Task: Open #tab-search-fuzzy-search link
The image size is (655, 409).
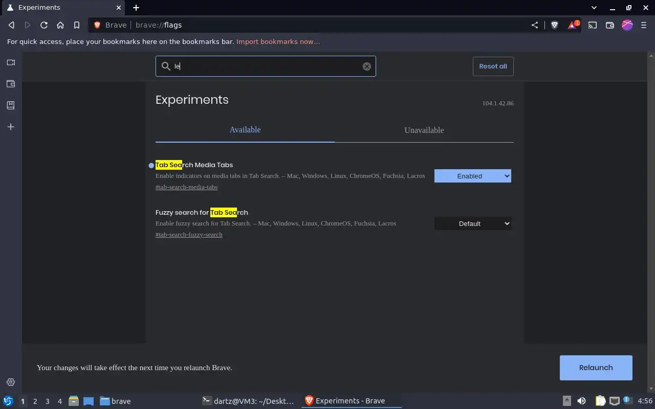Action: 189,235
